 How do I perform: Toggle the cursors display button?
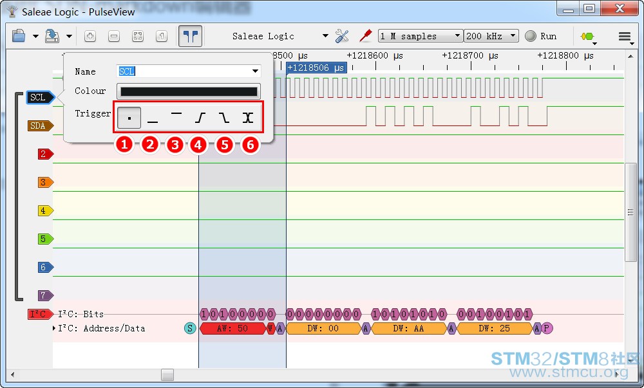(190, 36)
